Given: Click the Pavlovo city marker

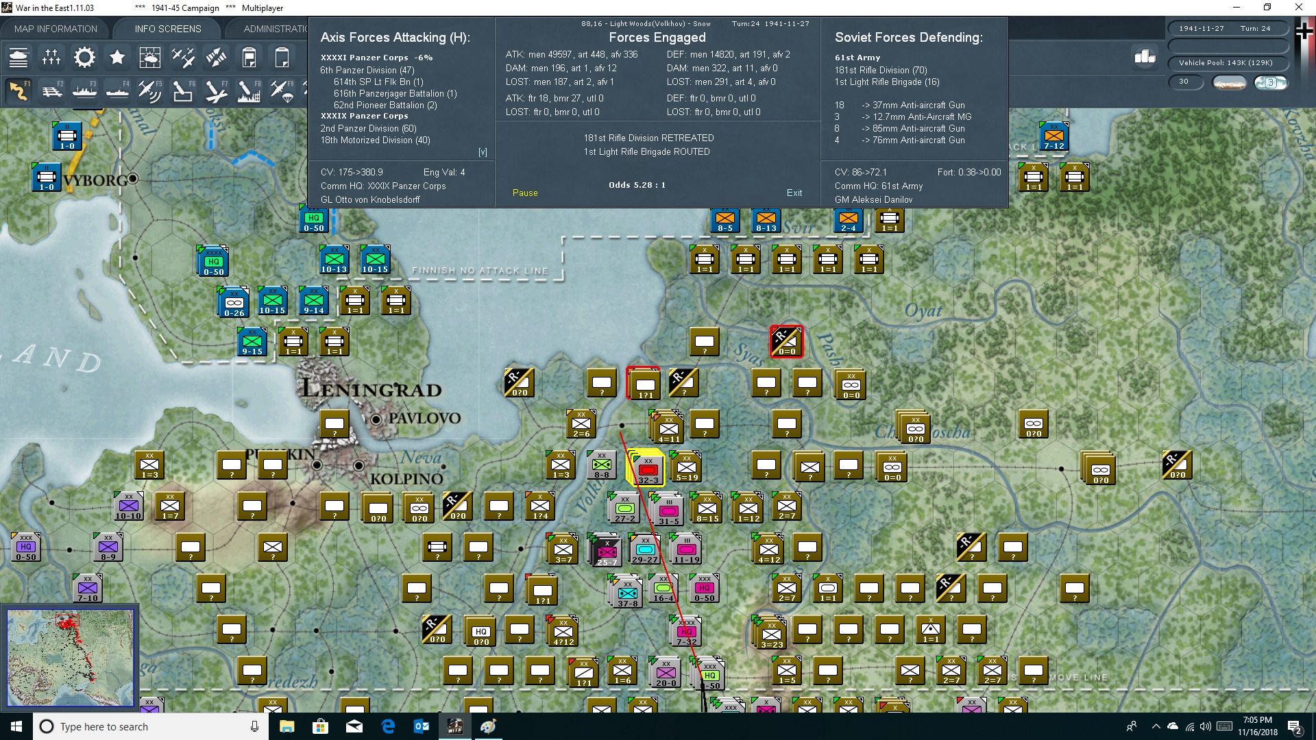Looking at the screenshot, I should 376,419.
